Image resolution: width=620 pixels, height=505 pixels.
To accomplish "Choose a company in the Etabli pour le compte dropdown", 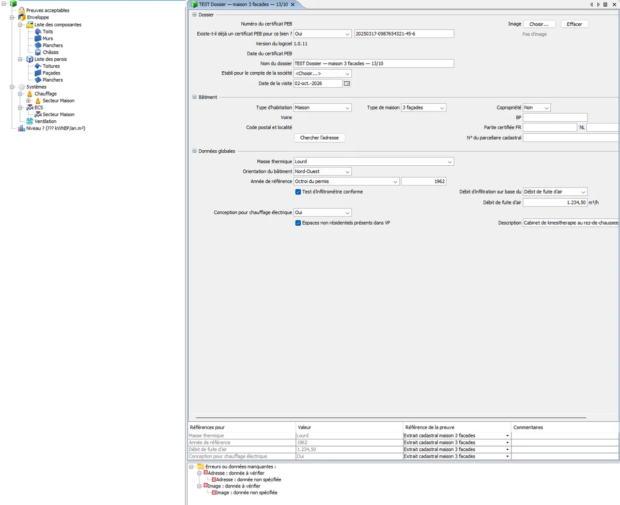I will (x=322, y=73).
